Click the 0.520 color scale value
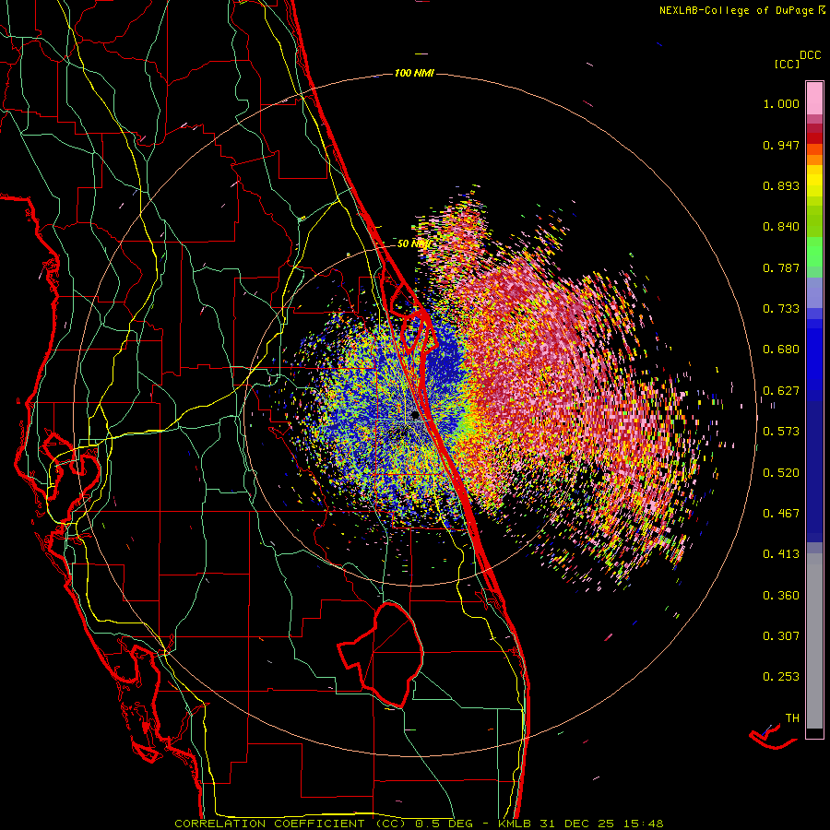 coord(781,473)
